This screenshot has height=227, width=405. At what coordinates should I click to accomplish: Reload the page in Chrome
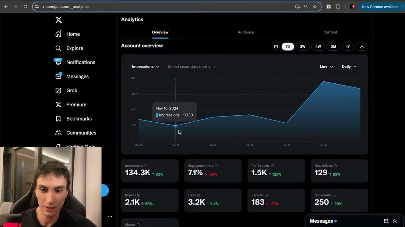[25, 7]
